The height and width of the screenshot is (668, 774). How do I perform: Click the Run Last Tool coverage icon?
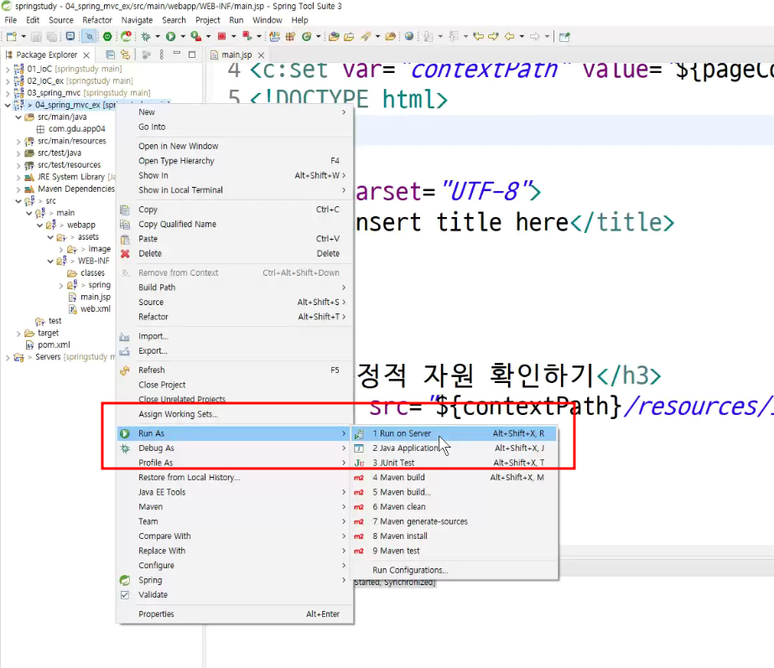(x=195, y=37)
